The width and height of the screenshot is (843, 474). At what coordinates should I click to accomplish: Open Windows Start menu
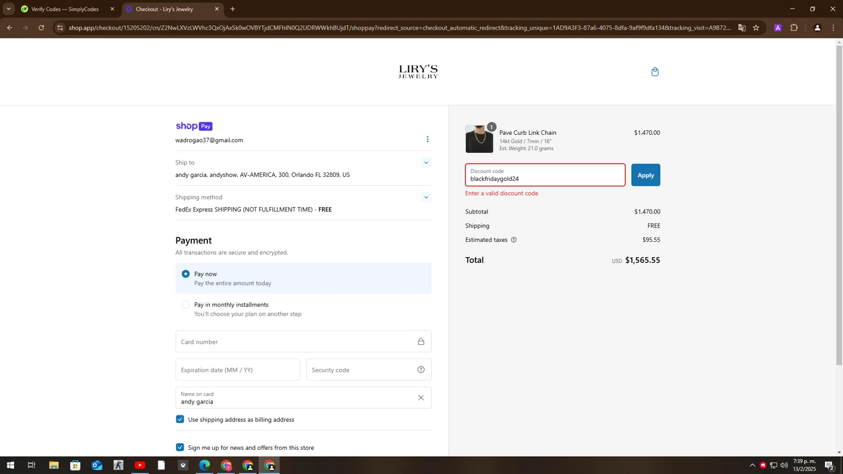(x=10, y=465)
